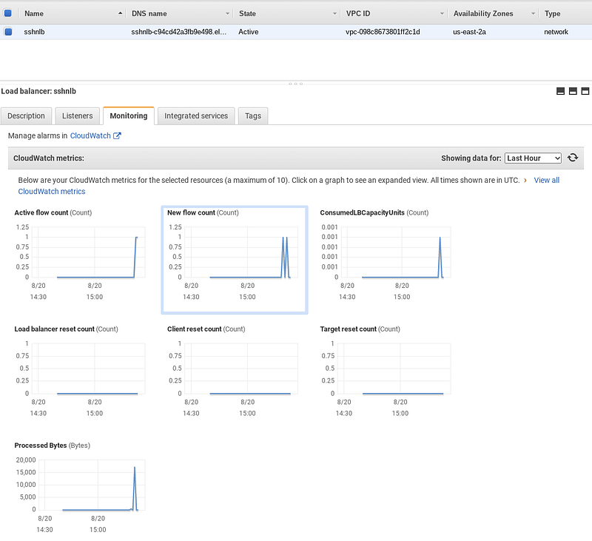Click the Type column header

click(x=552, y=13)
